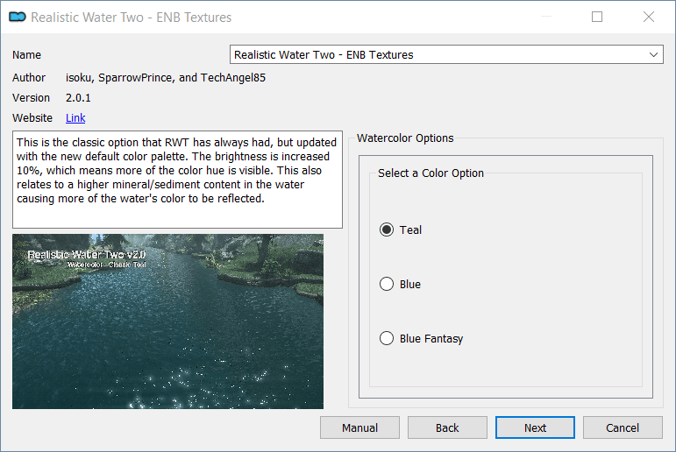676x452 pixels.
Task: Close the Realistic Water Two installer window
Action: pyautogui.click(x=649, y=17)
